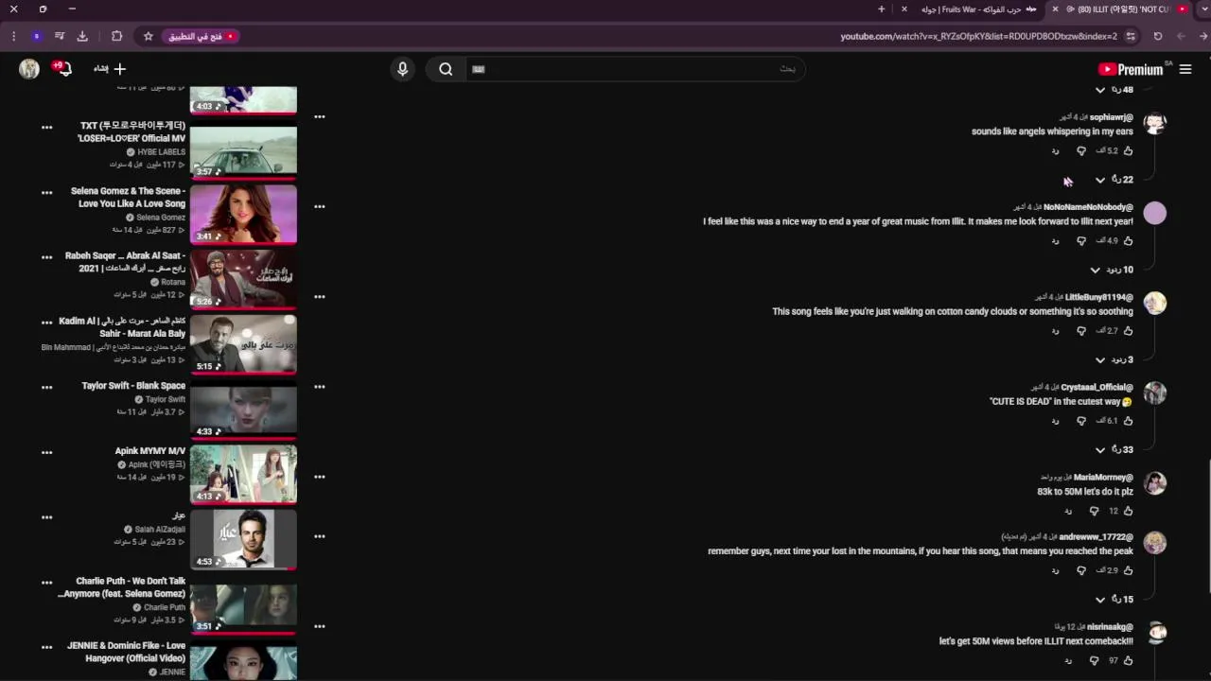Open the JENNIE Love Hangover video title
The width and height of the screenshot is (1211, 681).
pos(126,652)
